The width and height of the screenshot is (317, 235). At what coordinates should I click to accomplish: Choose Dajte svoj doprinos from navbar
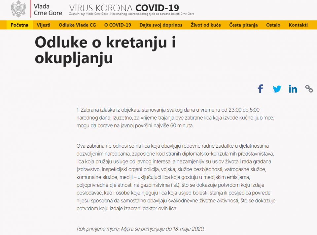coord(161,25)
